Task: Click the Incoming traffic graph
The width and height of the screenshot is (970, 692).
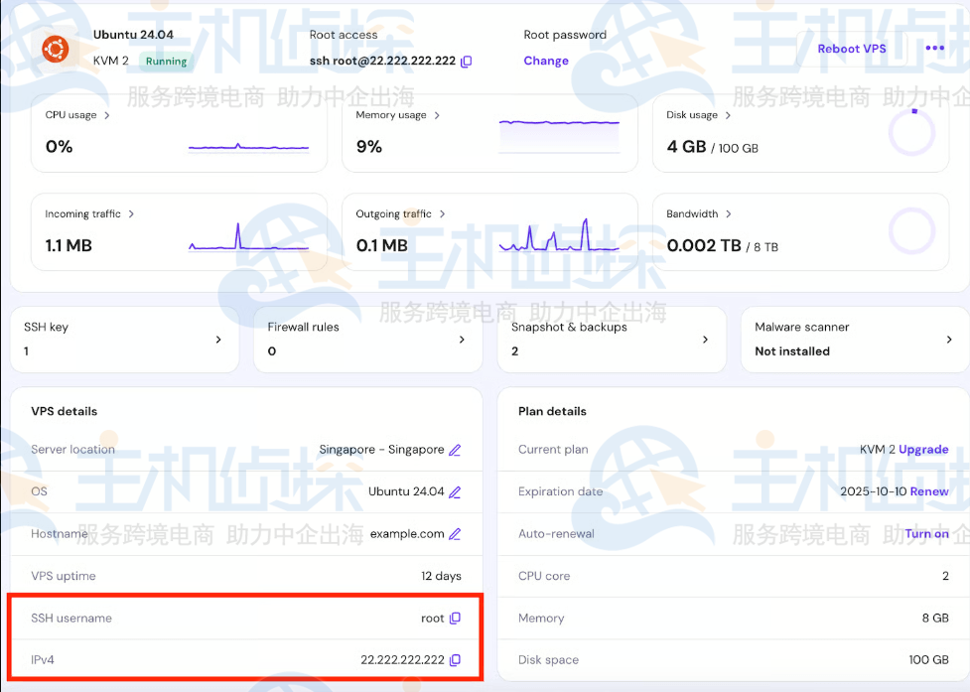Action: click(x=248, y=237)
